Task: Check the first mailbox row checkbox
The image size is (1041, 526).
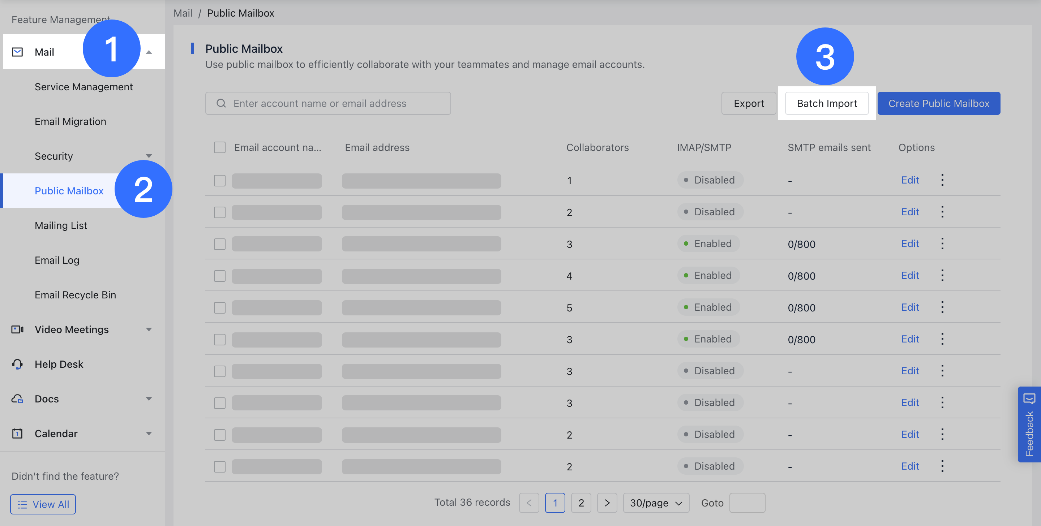Action: tap(219, 181)
